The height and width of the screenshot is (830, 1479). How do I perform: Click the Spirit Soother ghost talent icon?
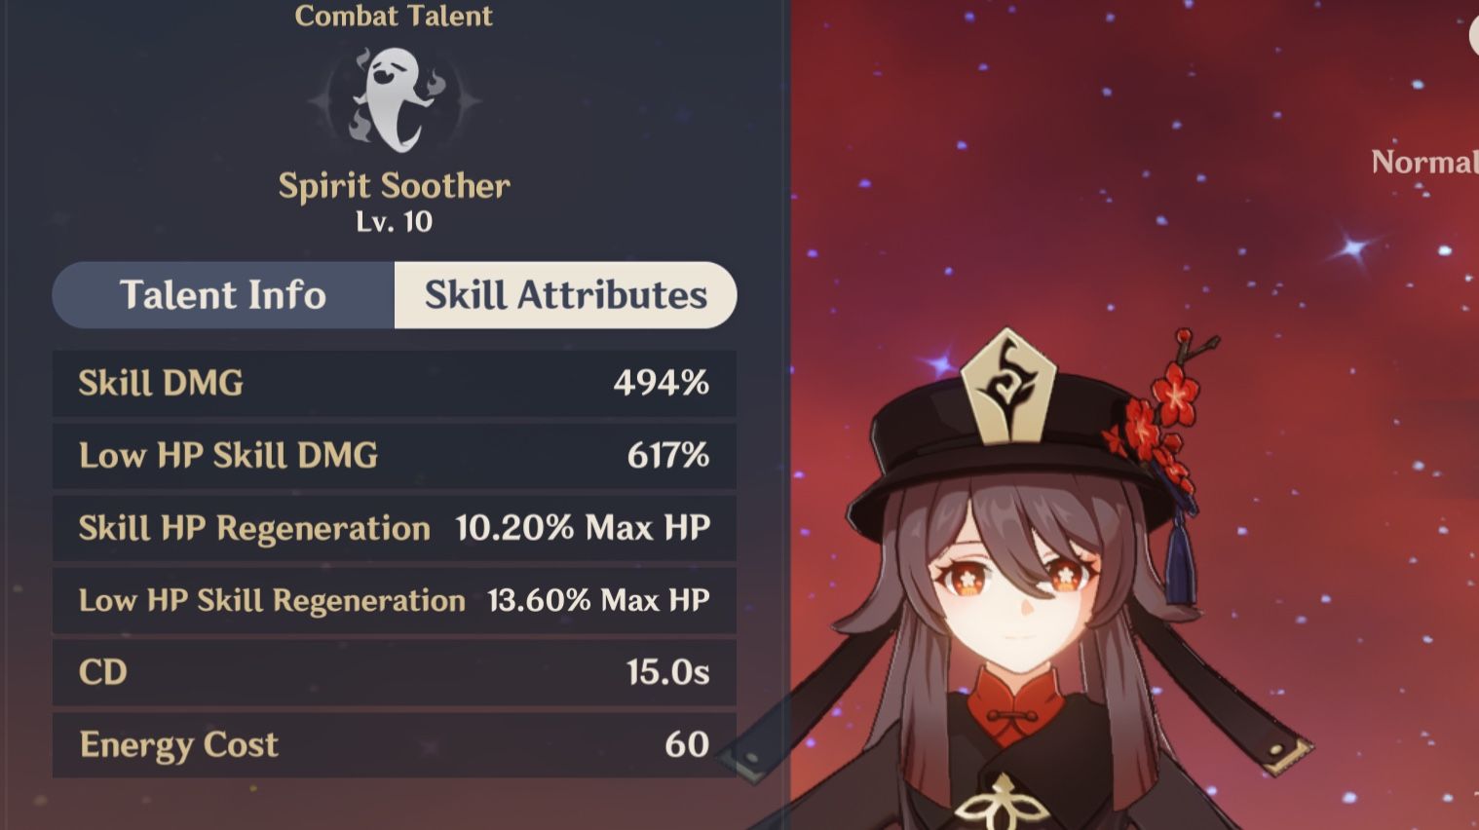[x=395, y=98]
